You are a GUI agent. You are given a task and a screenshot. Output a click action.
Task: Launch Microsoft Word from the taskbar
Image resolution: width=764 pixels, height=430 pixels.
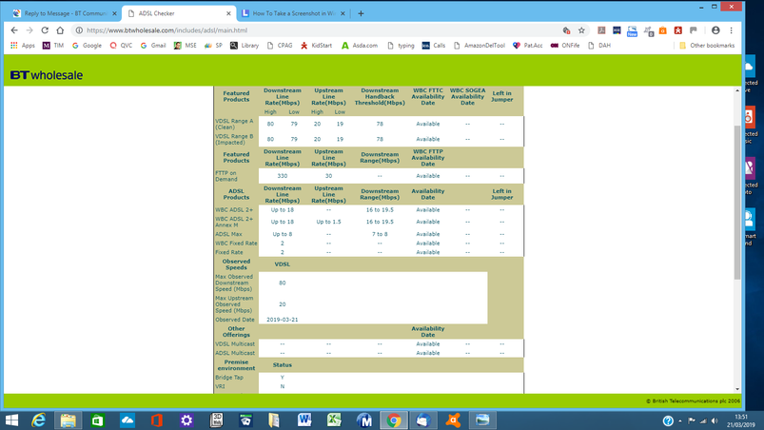304,420
